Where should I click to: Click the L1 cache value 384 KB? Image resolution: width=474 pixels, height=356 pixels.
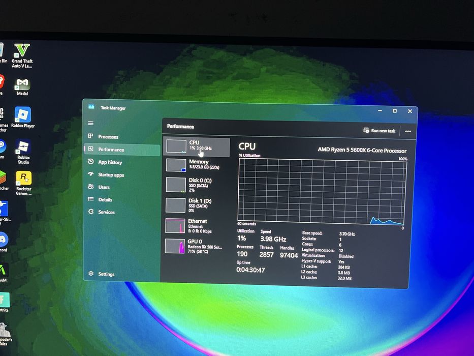(344, 268)
